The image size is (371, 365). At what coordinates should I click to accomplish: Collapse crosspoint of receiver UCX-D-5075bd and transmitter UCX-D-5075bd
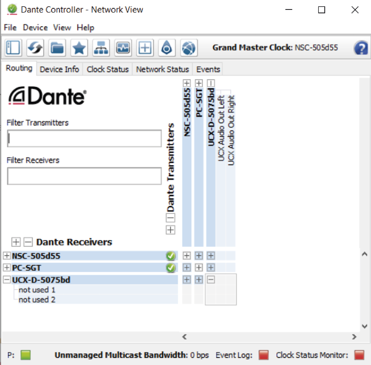click(211, 280)
